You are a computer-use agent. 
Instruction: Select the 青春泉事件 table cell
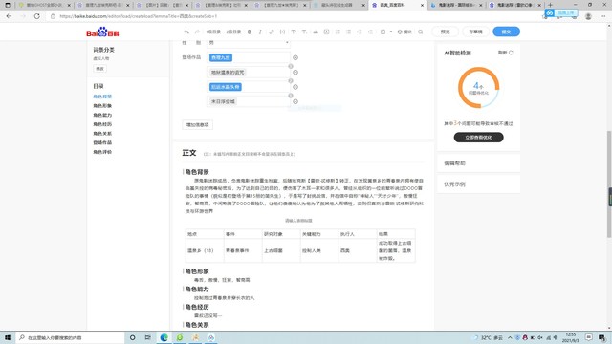[x=242, y=250]
